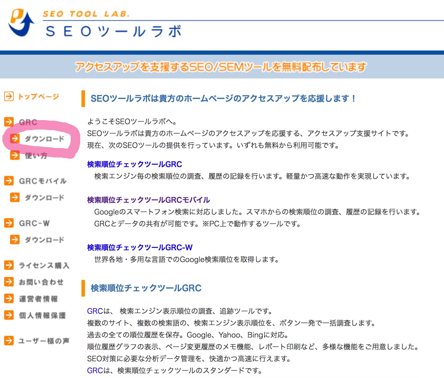444x378 pixels.
Task: Click arrow icon beside GRC-W
Action: coord(9,223)
